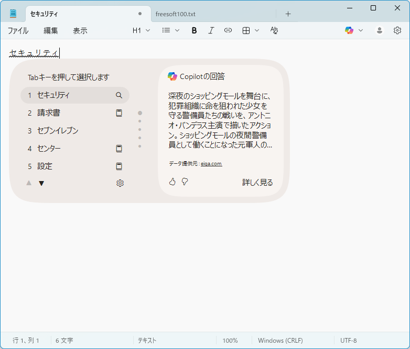Expand the H1 heading dropdown

click(x=141, y=30)
